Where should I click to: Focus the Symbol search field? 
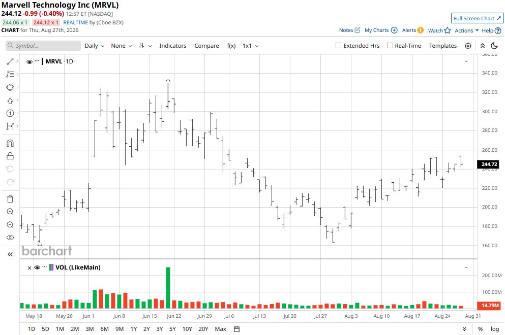tap(43, 46)
